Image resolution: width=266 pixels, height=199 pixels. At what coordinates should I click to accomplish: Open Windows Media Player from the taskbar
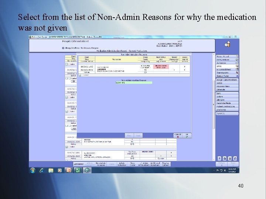(x=59, y=170)
